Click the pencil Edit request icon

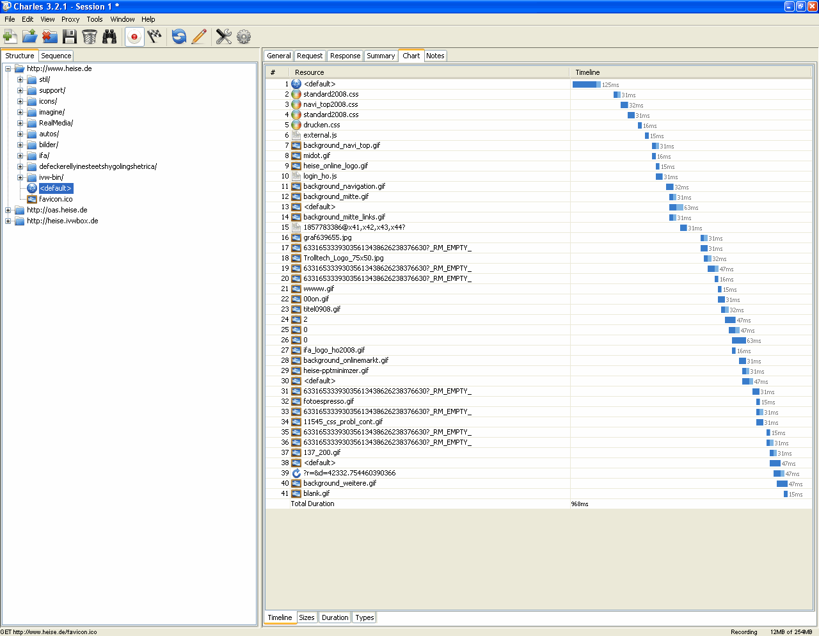coord(199,36)
